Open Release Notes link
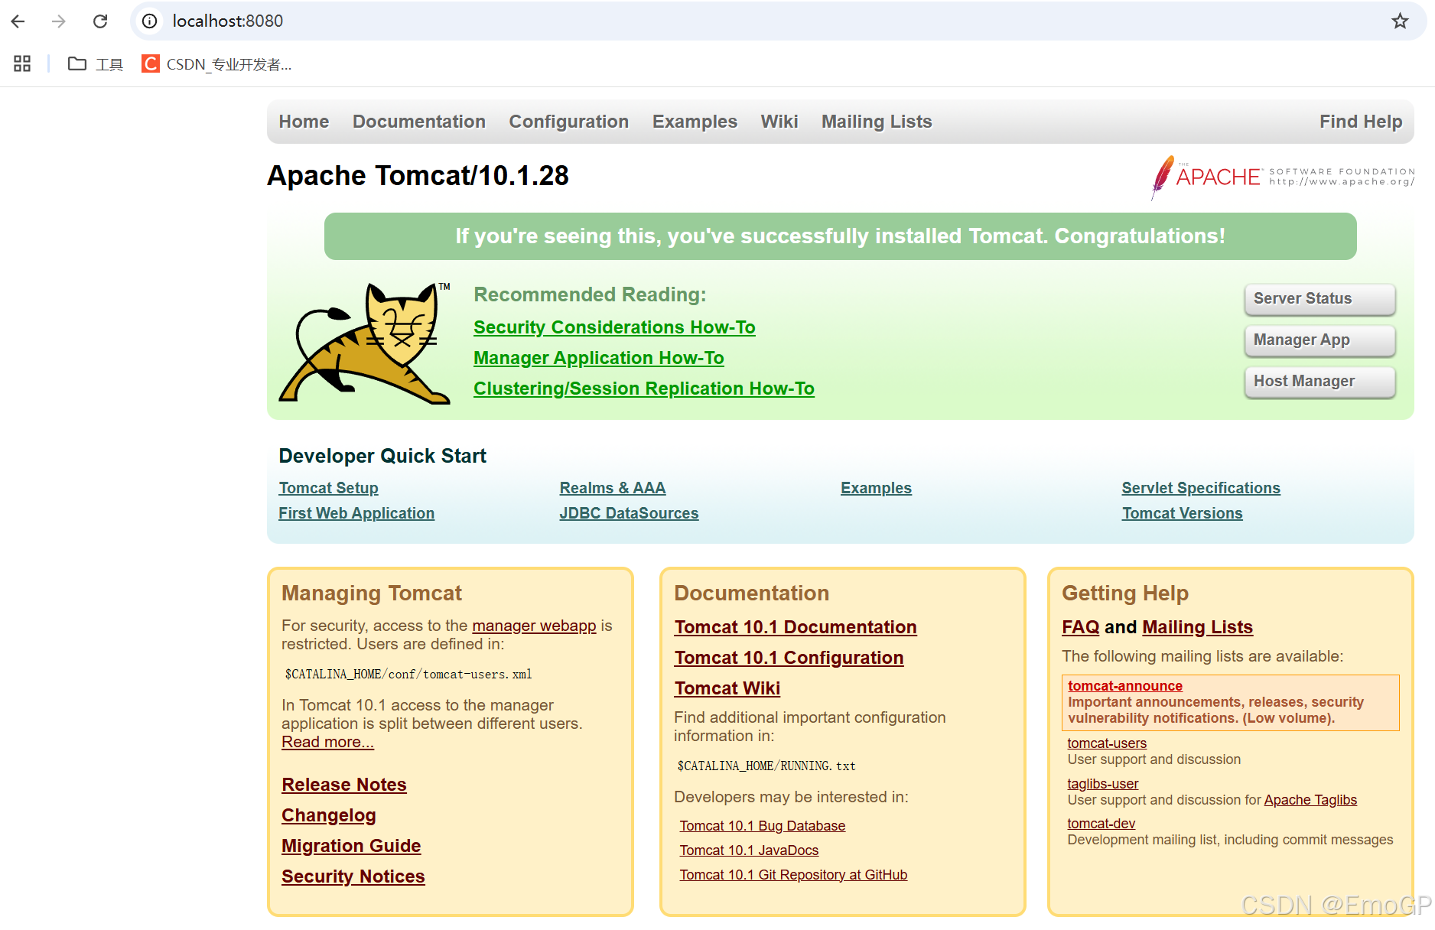This screenshot has height=930, width=1435. coord(344,785)
